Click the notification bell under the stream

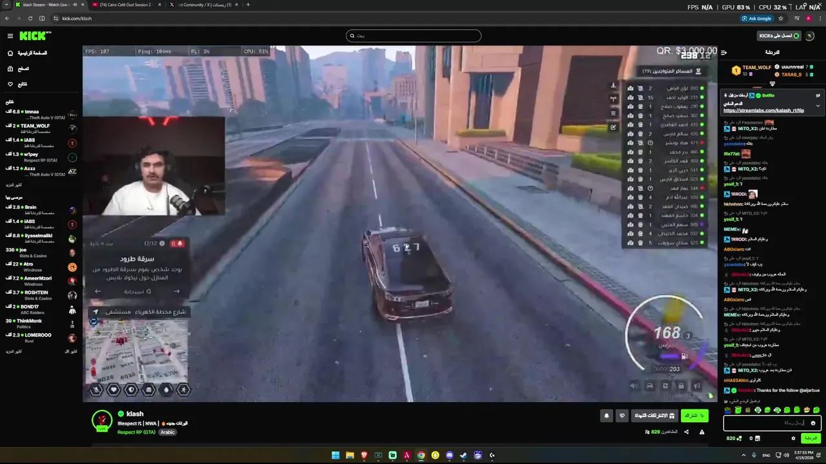607,416
